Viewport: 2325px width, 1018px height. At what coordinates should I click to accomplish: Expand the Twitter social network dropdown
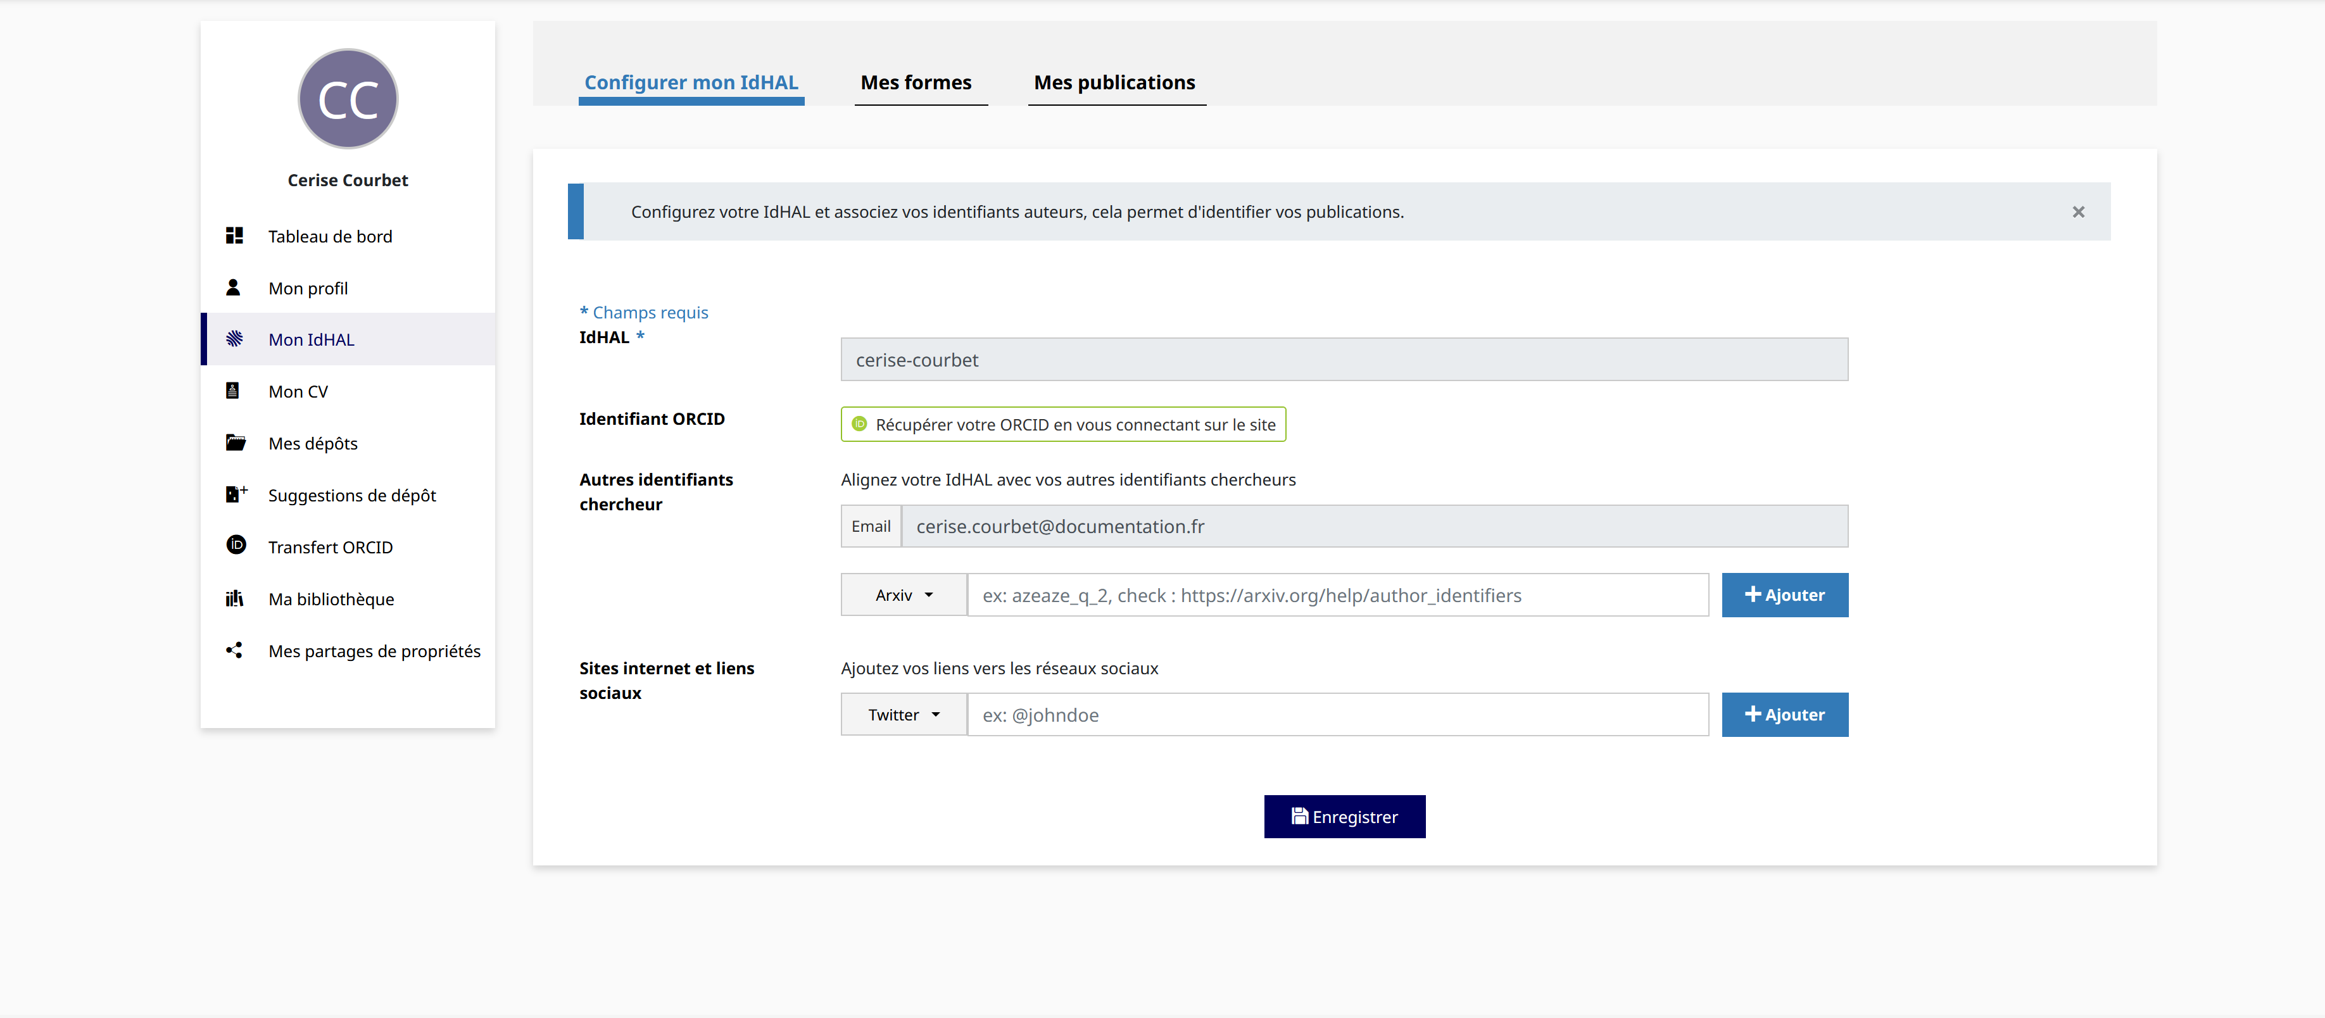(x=904, y=714)
